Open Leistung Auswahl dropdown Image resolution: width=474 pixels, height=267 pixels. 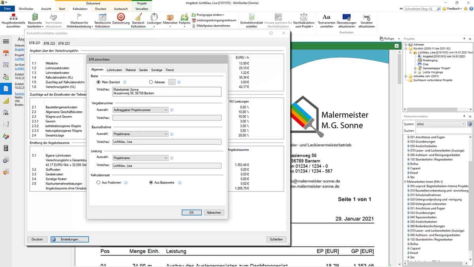click(140, 157)
